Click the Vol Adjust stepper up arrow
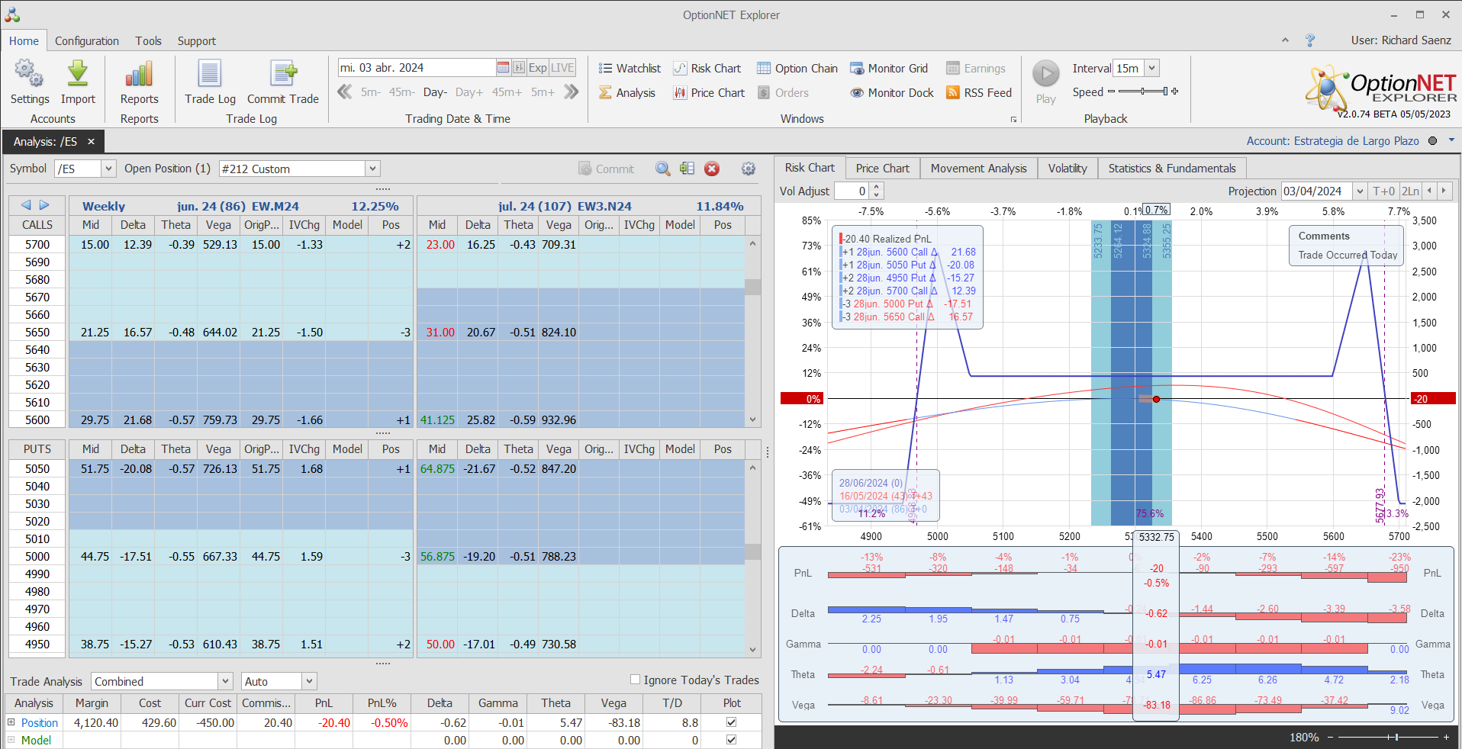 click(x=877, y=187)
